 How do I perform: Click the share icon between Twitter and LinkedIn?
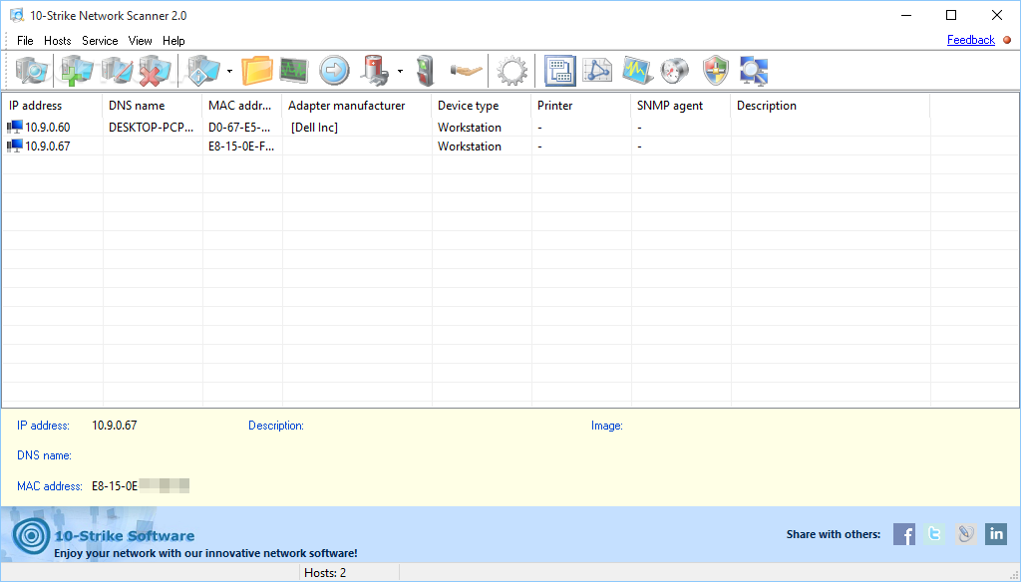[965, 534]
